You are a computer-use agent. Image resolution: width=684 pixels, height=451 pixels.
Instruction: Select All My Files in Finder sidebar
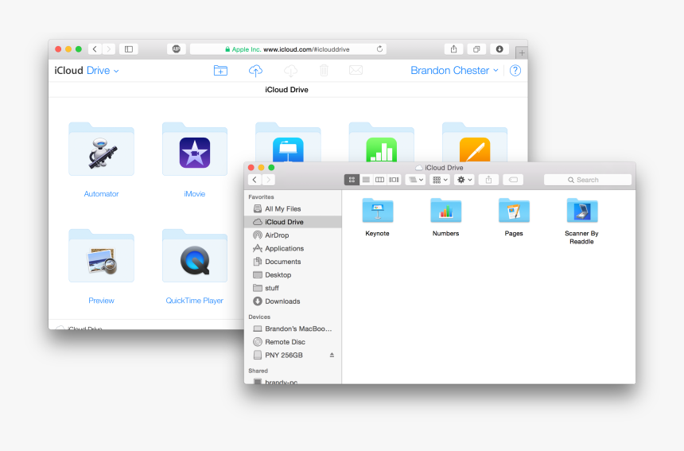coord(293,209)
